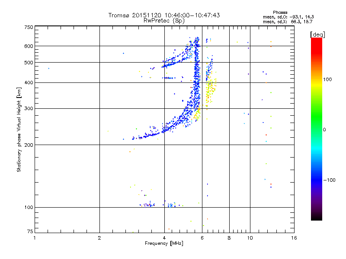Click the '8' frequency axis tick label
Viewport: 346px width, 259px height.
(x=229, y=238)
